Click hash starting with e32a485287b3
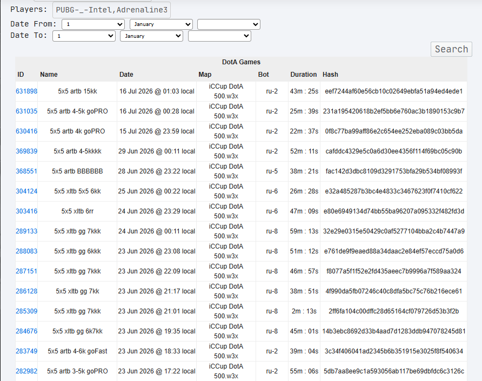Screen dimensions: 482x381 click(394, 191)
